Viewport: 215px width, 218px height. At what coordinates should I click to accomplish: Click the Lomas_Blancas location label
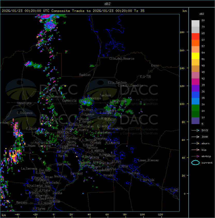(148, 160)
